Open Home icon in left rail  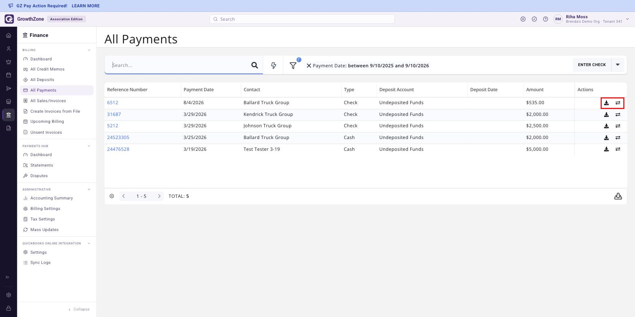coord(9,36)
